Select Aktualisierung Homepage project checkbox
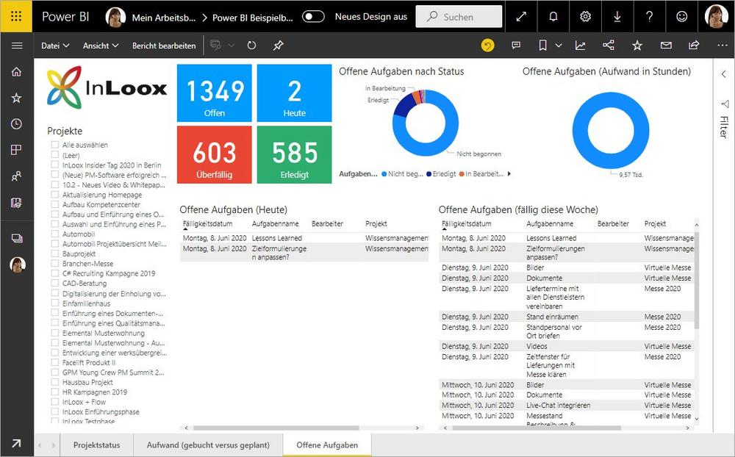The width and height of the screenshot is (735, 457). 55,195
